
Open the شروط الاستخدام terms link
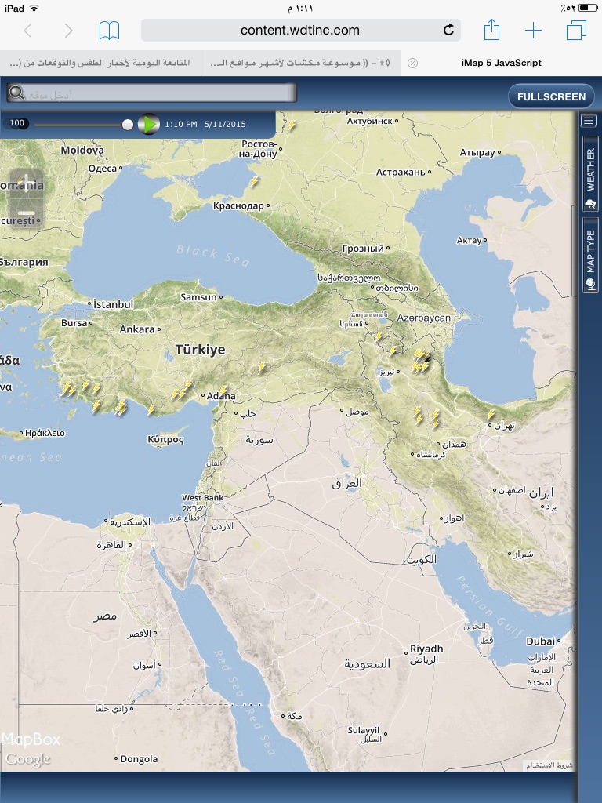(x=549, y=765)
